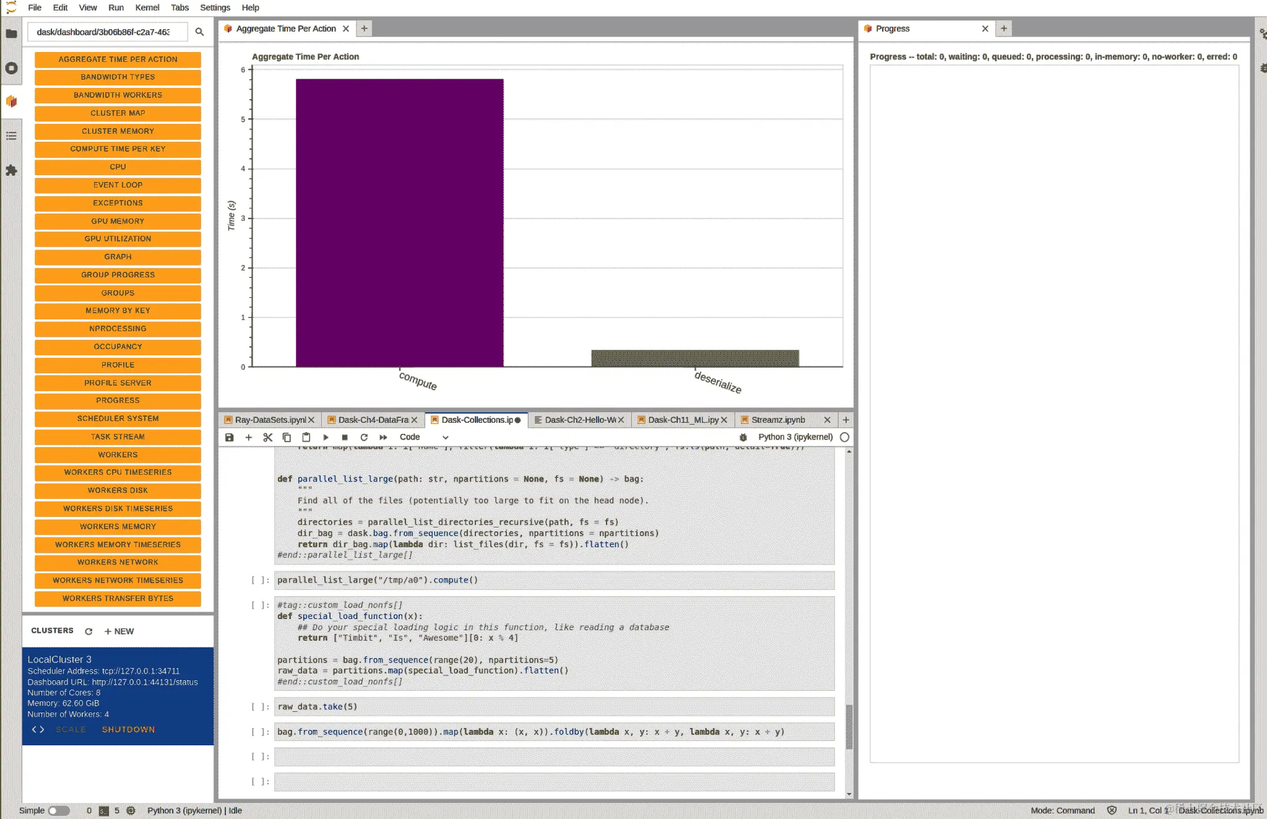Open the file browser sidebar icon
This screenshot has height=819, width=1267.
click(x=11, y=33)
